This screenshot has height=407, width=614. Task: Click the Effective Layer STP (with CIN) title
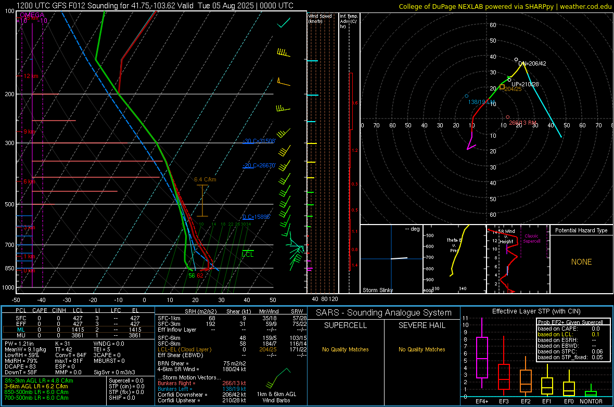point(536,311)
